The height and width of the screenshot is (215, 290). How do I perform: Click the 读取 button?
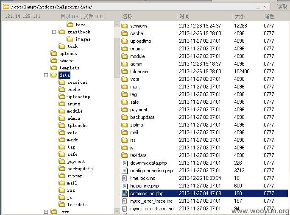click(282, 7)
